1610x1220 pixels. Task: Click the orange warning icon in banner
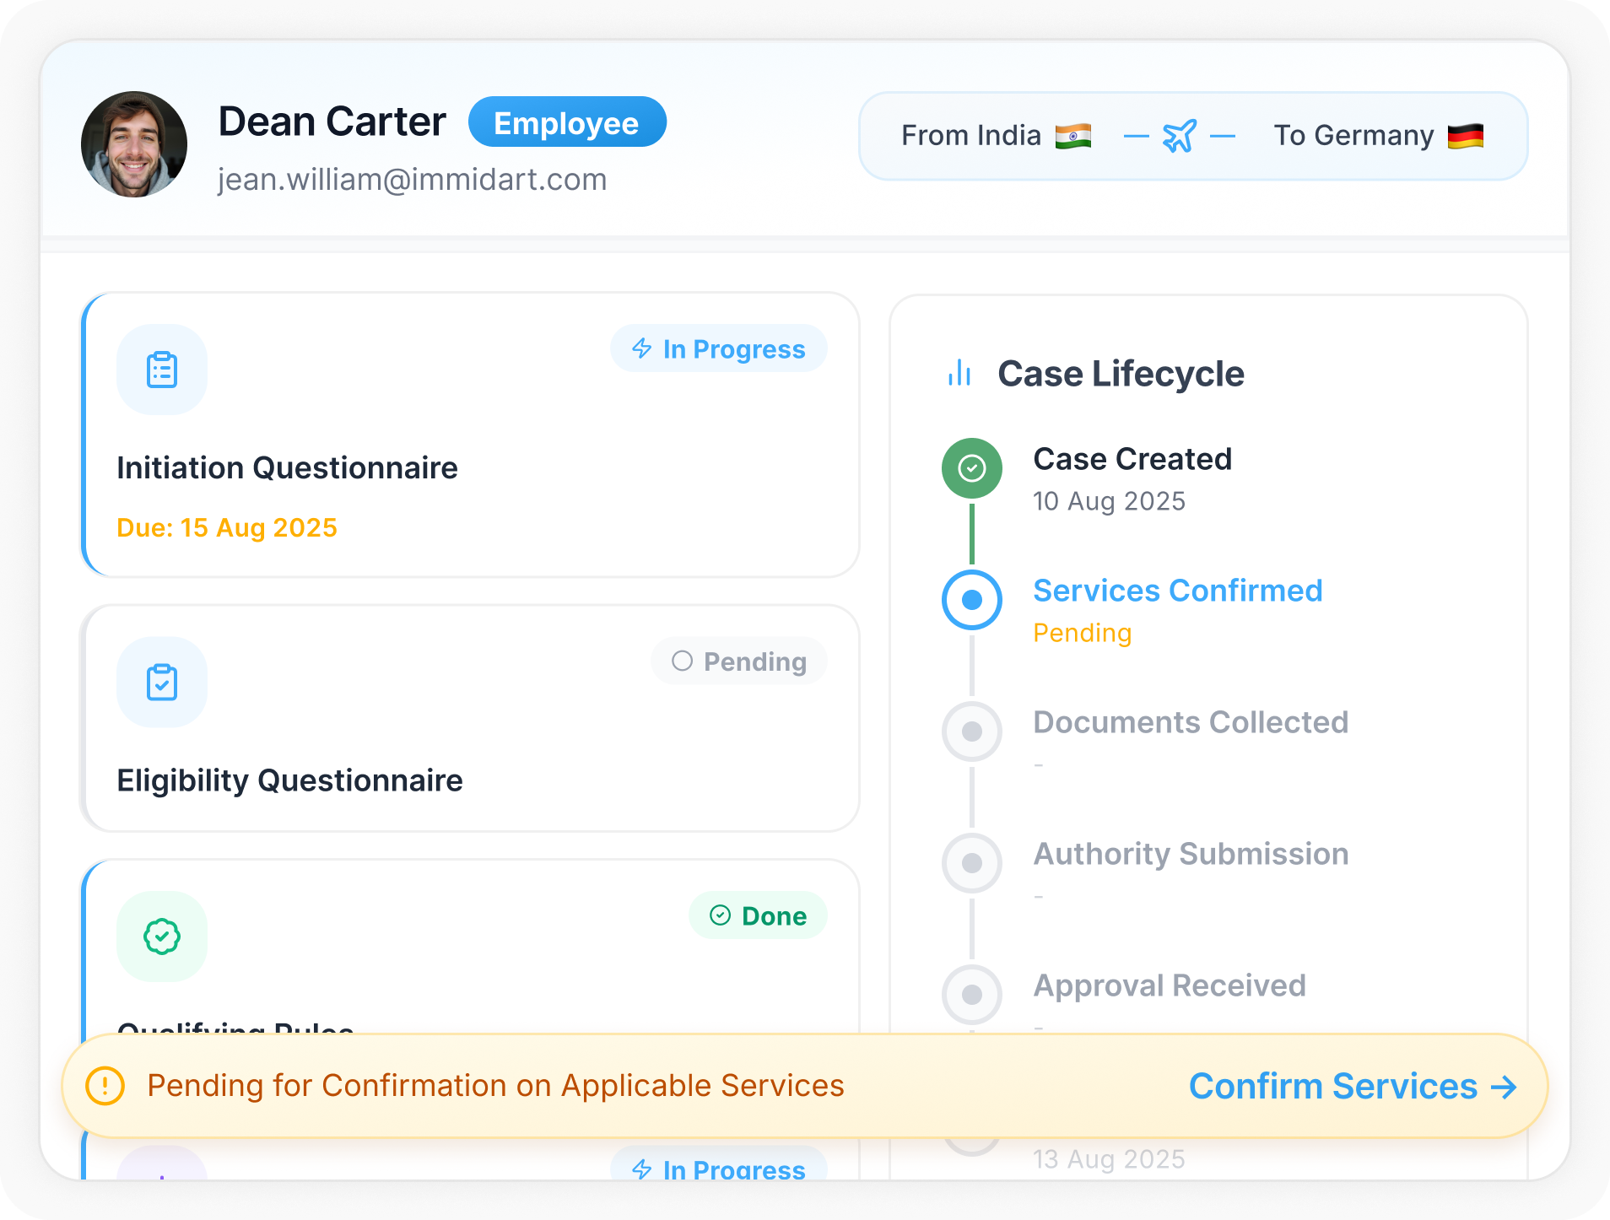(105, 1086)
